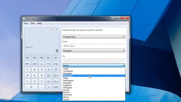Select Tonne from the unit list
The width and height of the screenshot is (181, 102).
click(x=94, y=99)
